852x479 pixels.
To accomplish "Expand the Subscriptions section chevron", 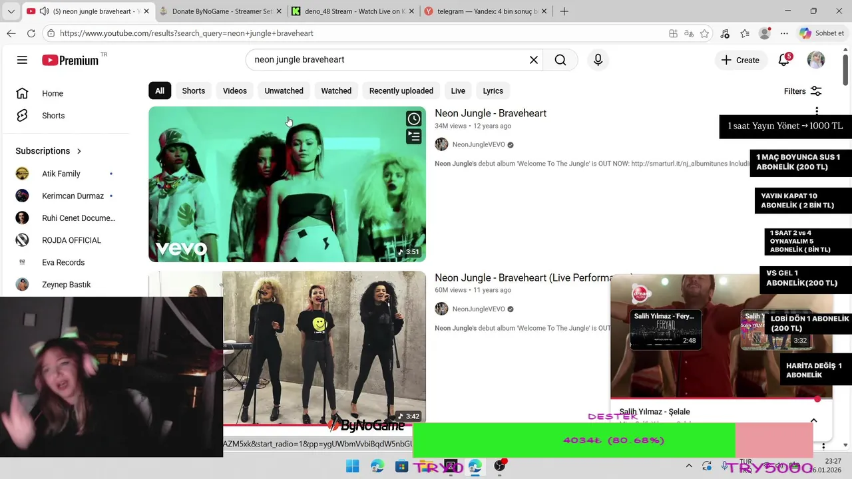I will point(79,151).
